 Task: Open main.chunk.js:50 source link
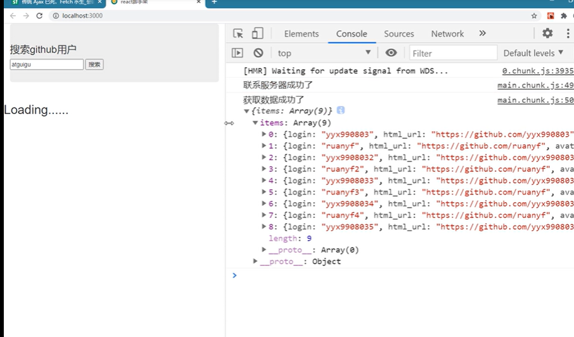coord(535,100)
